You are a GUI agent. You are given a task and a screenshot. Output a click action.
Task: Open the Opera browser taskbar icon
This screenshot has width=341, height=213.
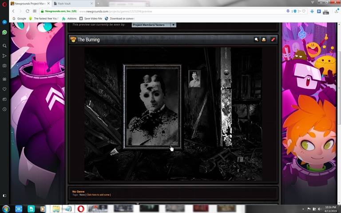pos(80,209)
